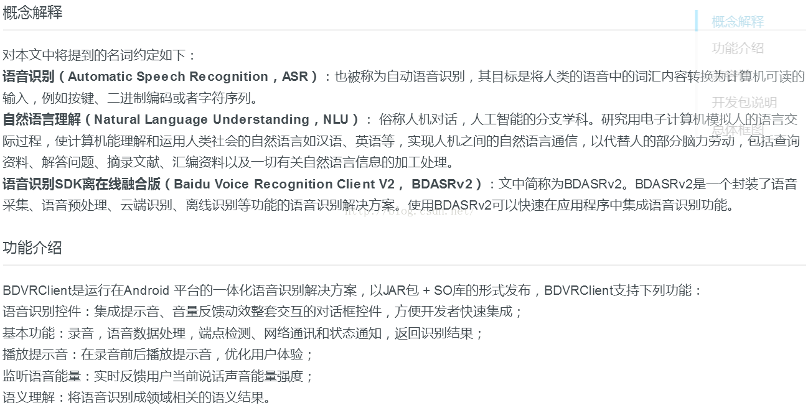Open 概念解释 in the right sidebar outline

click(x=738, y=22)
